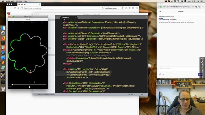Open the View menu
This screenshot has height=115, width=205.
pyautogui.click(x=25, y=1)
